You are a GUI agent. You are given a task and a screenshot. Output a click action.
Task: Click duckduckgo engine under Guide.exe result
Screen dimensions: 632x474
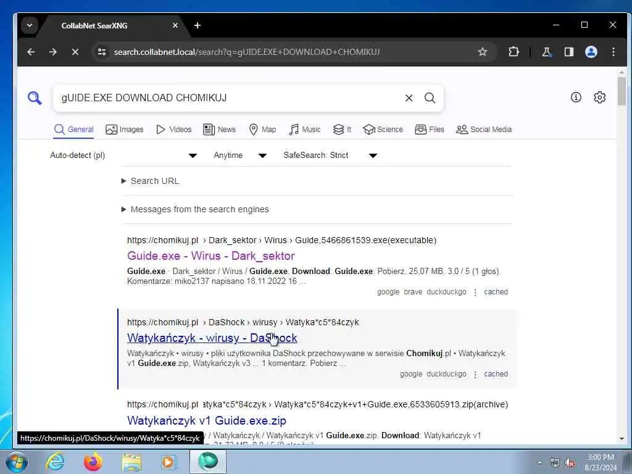pos(446,292)
